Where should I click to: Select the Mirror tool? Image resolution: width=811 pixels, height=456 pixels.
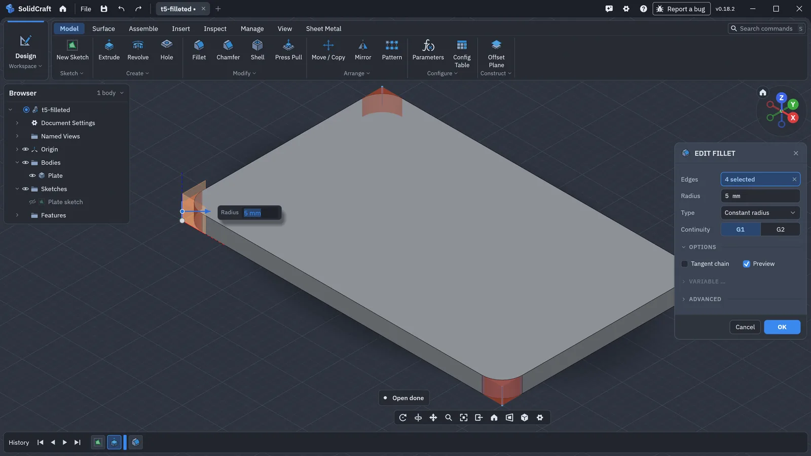[363, 50]
